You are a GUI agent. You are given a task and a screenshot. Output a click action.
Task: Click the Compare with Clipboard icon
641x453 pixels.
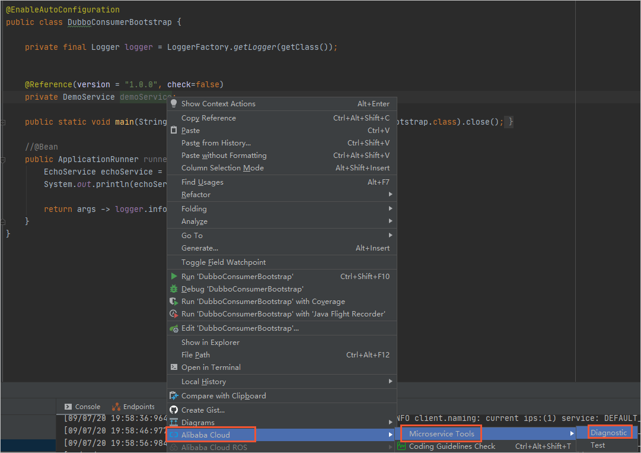[174, 396]
